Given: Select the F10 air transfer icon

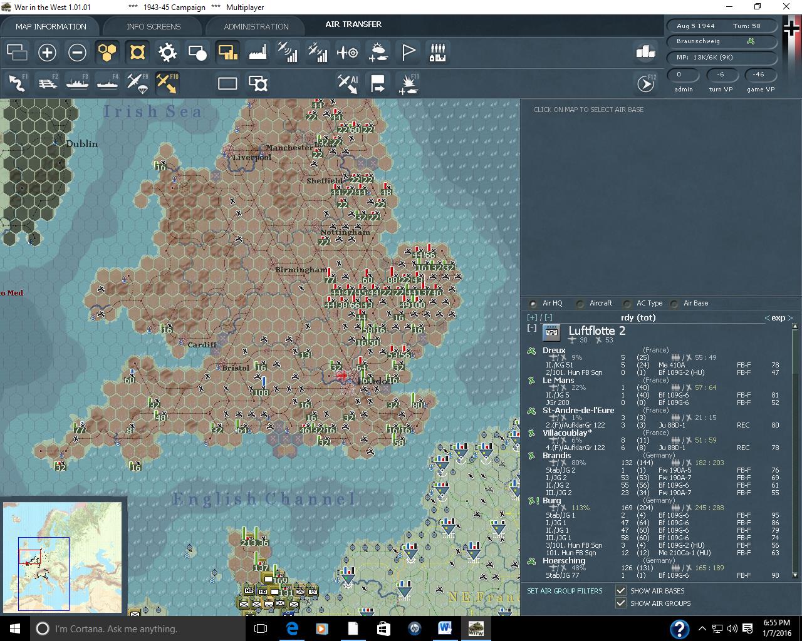Looking at the screenshot, I should point(167,83).
